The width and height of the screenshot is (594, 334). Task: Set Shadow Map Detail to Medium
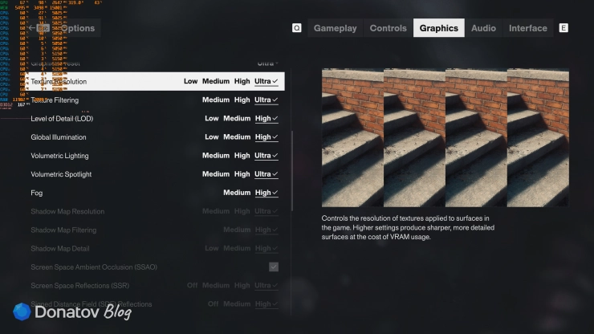coord(237,248)
